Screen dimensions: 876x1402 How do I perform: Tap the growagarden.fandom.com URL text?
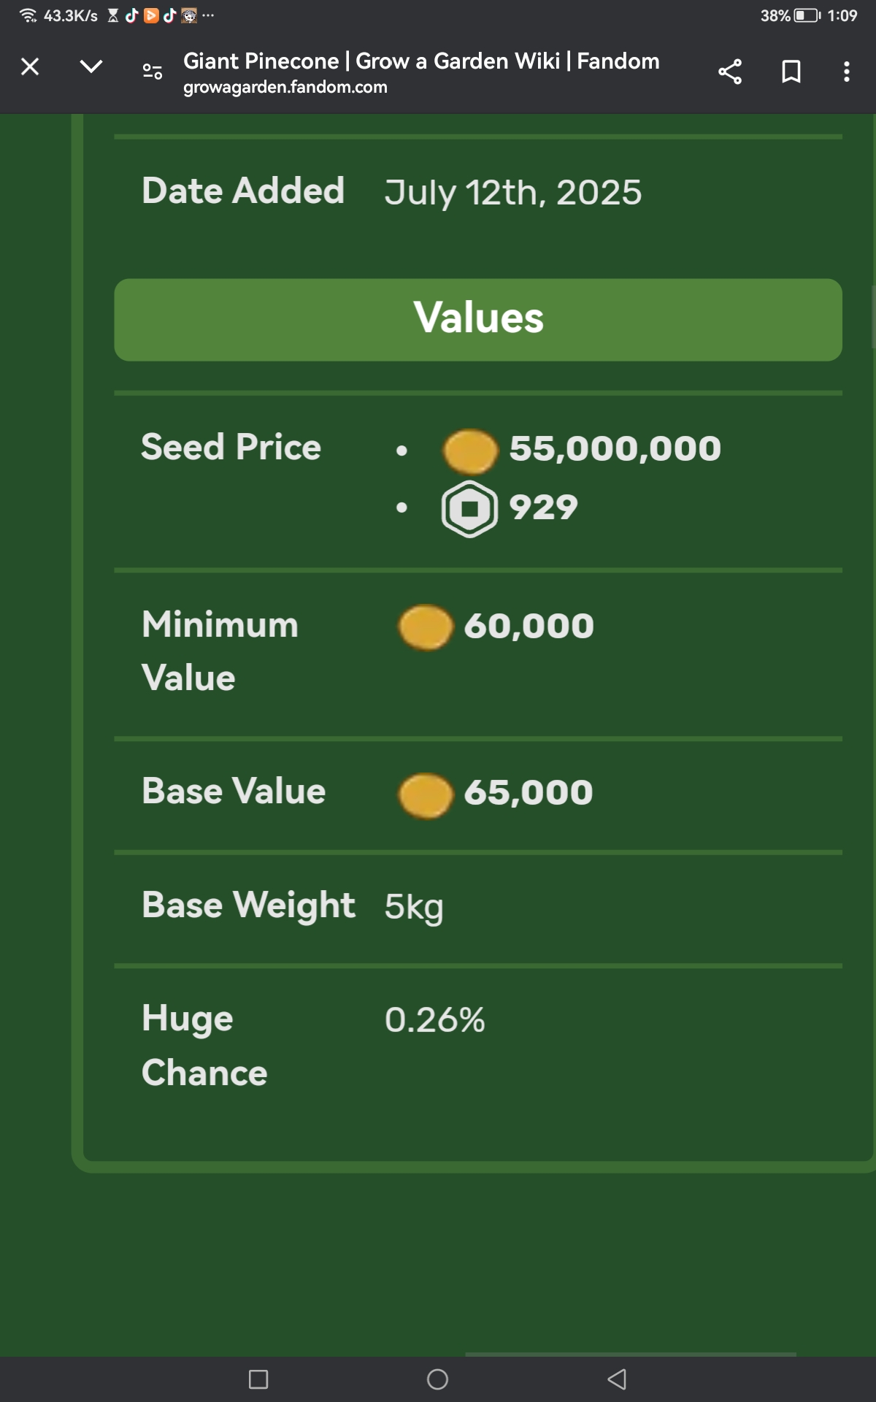coord(285,87)
